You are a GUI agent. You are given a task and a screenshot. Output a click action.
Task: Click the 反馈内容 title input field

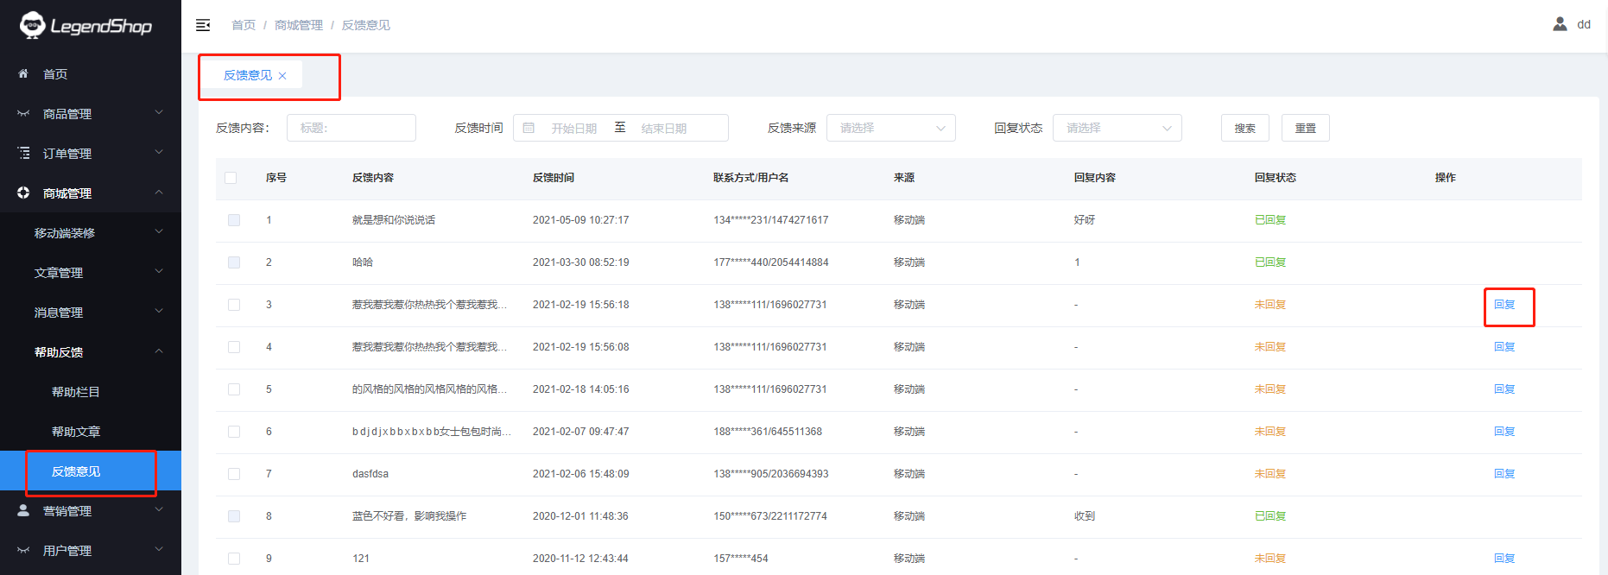pos(351,128)
